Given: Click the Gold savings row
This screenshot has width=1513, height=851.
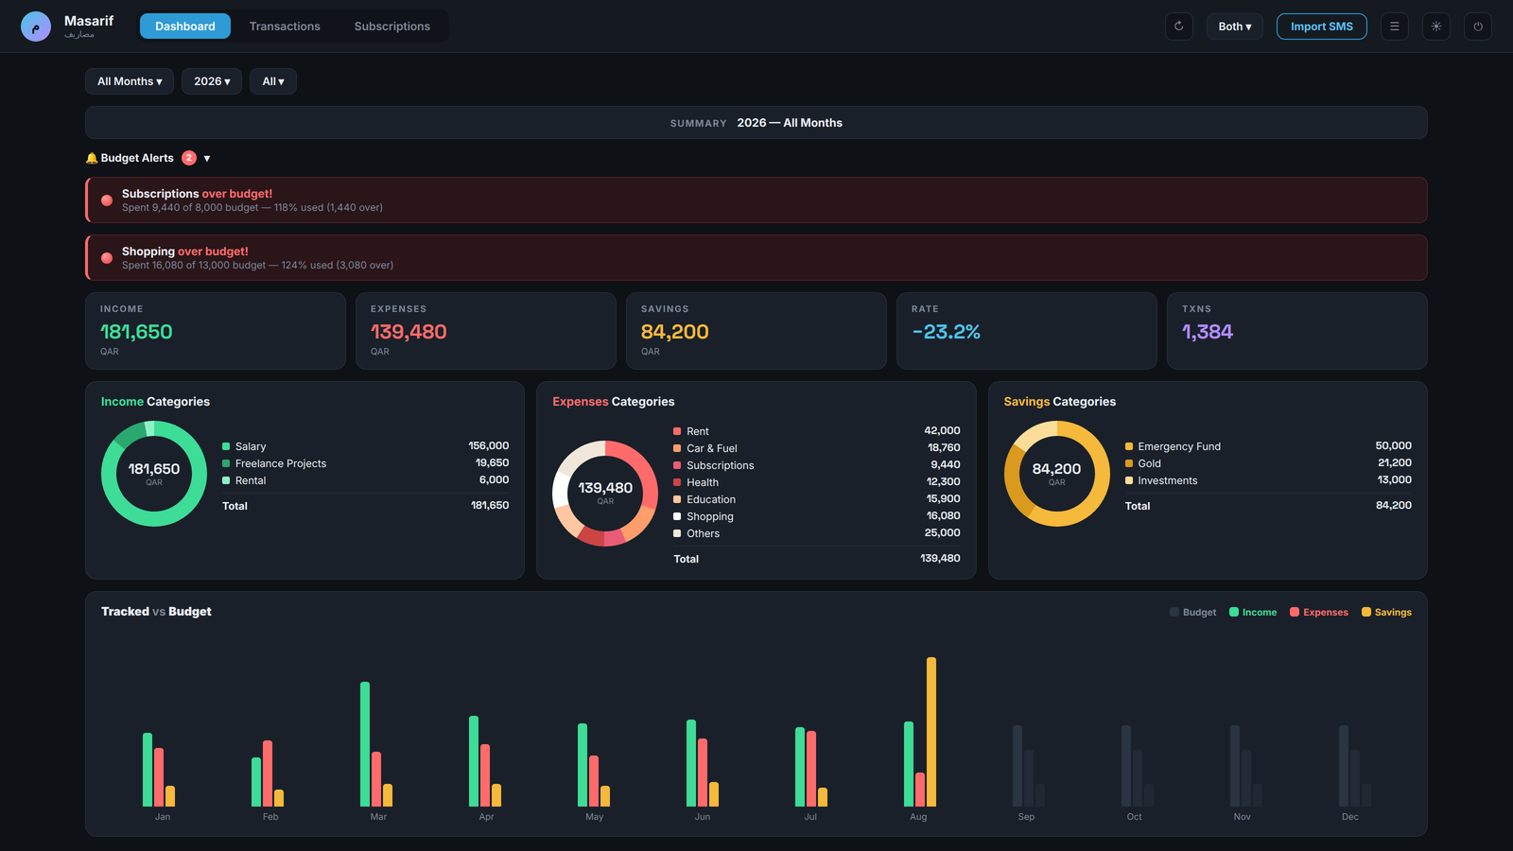Looking at the screenshot, I should 1268,463.
